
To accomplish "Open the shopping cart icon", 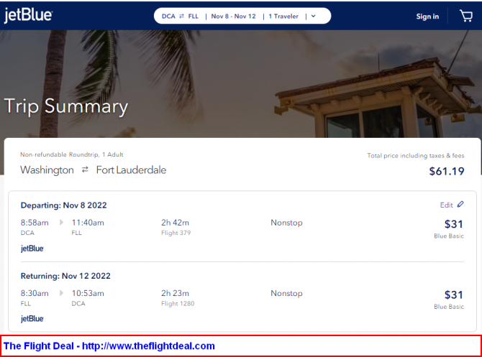I will [466, 16].
